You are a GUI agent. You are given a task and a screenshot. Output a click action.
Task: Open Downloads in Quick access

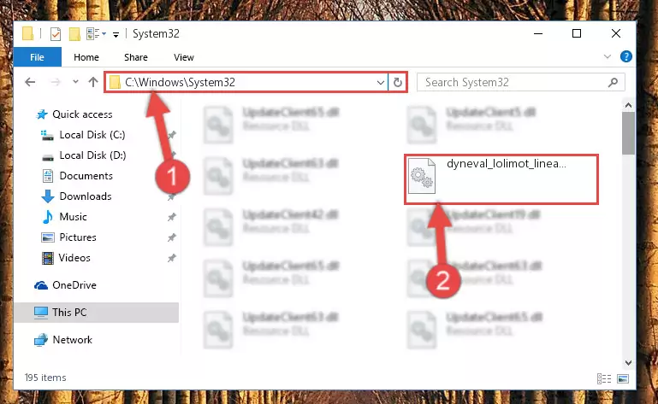click(x=86, y=196)
